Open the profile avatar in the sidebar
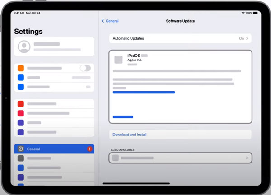 pyautogui.click(x=24, y=46)
